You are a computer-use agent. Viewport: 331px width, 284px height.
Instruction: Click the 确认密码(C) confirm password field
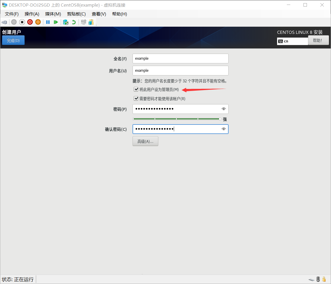click(180, 129)
